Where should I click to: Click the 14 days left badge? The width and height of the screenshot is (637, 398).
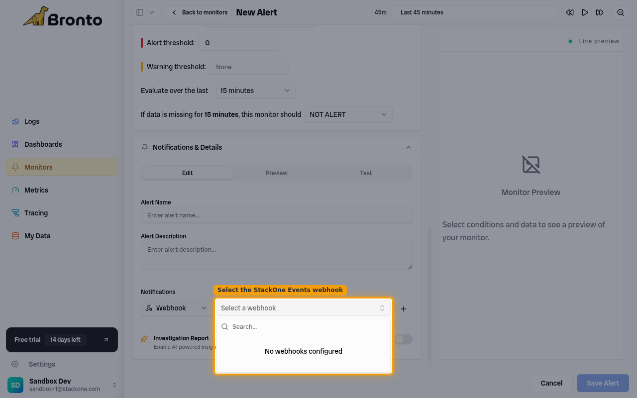(65, 340)
